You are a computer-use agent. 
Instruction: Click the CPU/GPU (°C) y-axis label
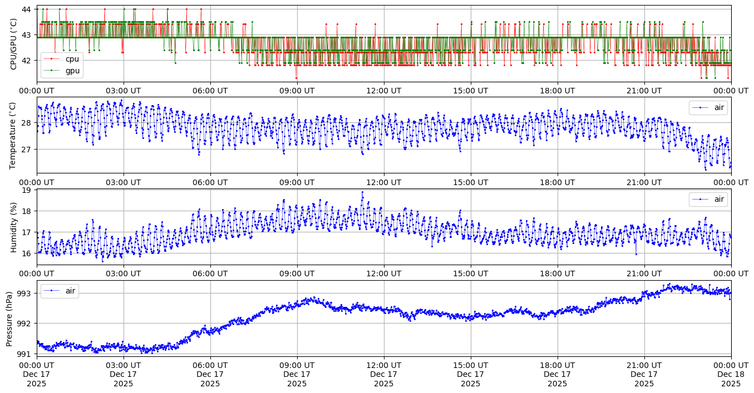14,44
